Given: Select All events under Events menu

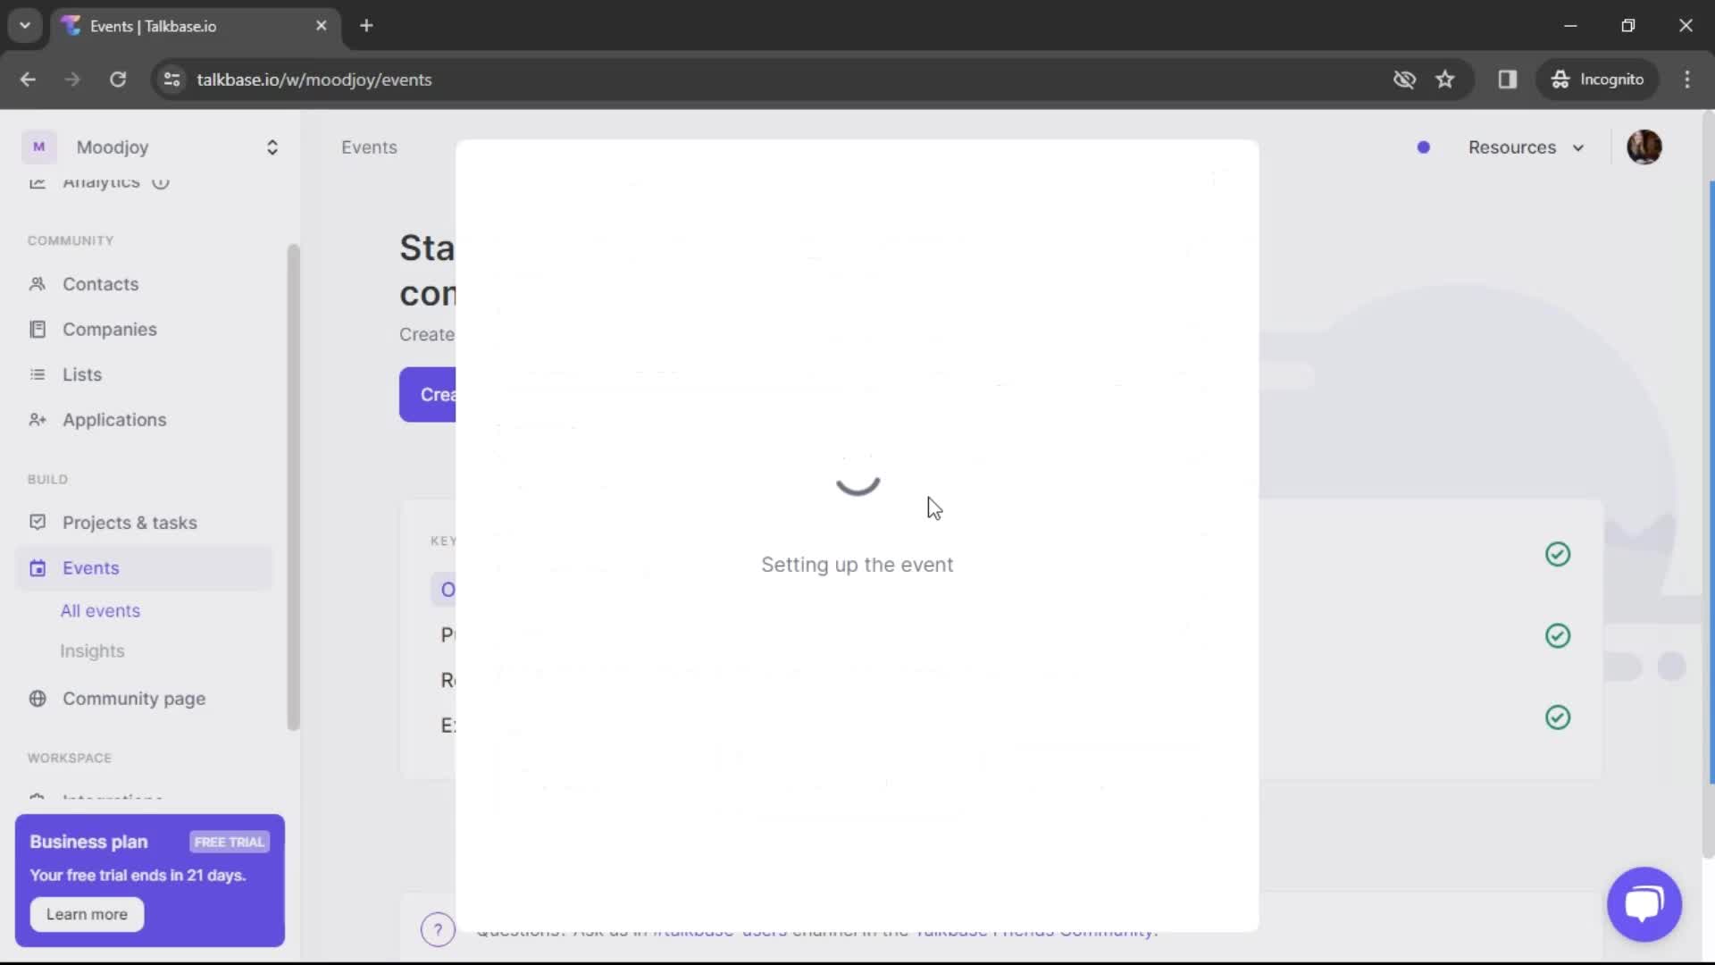Looking at the screenshot, I should click(x=101, y=610).
